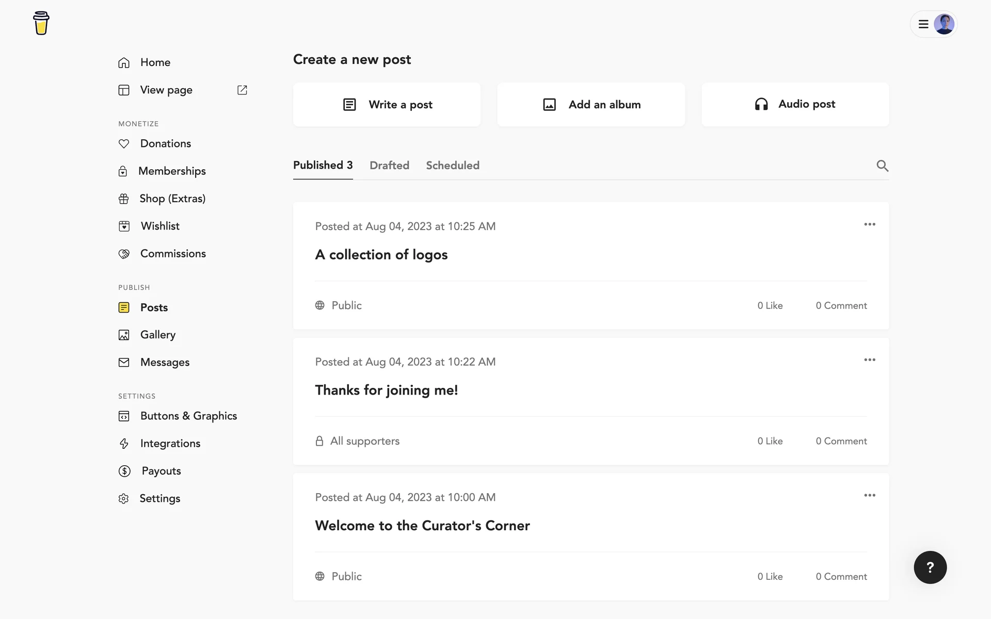This screenshot has height=619, width=991.
Task: Click the help question mark button
Action: (x=930, y=567)
